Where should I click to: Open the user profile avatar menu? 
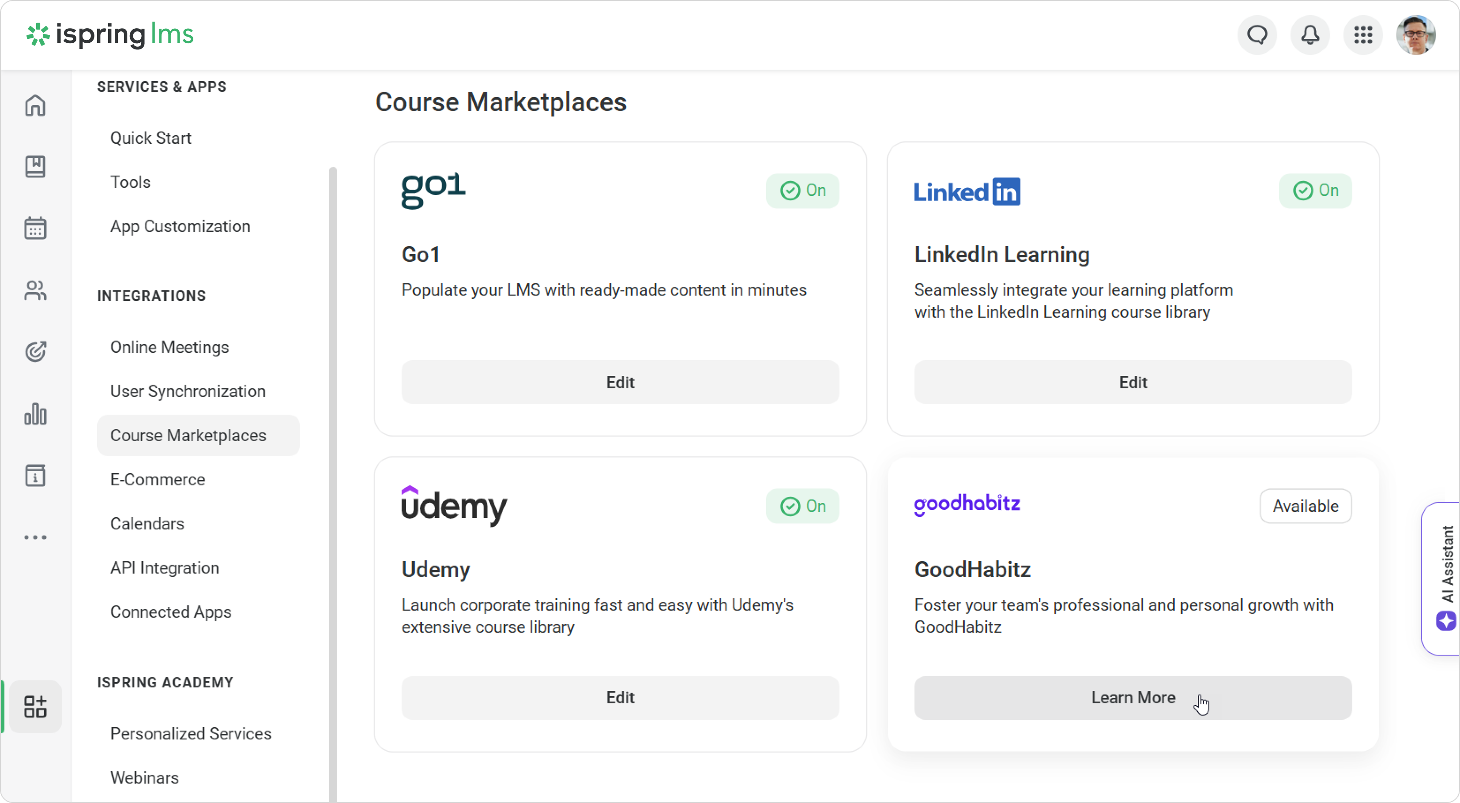click(x=1416, y=35)
